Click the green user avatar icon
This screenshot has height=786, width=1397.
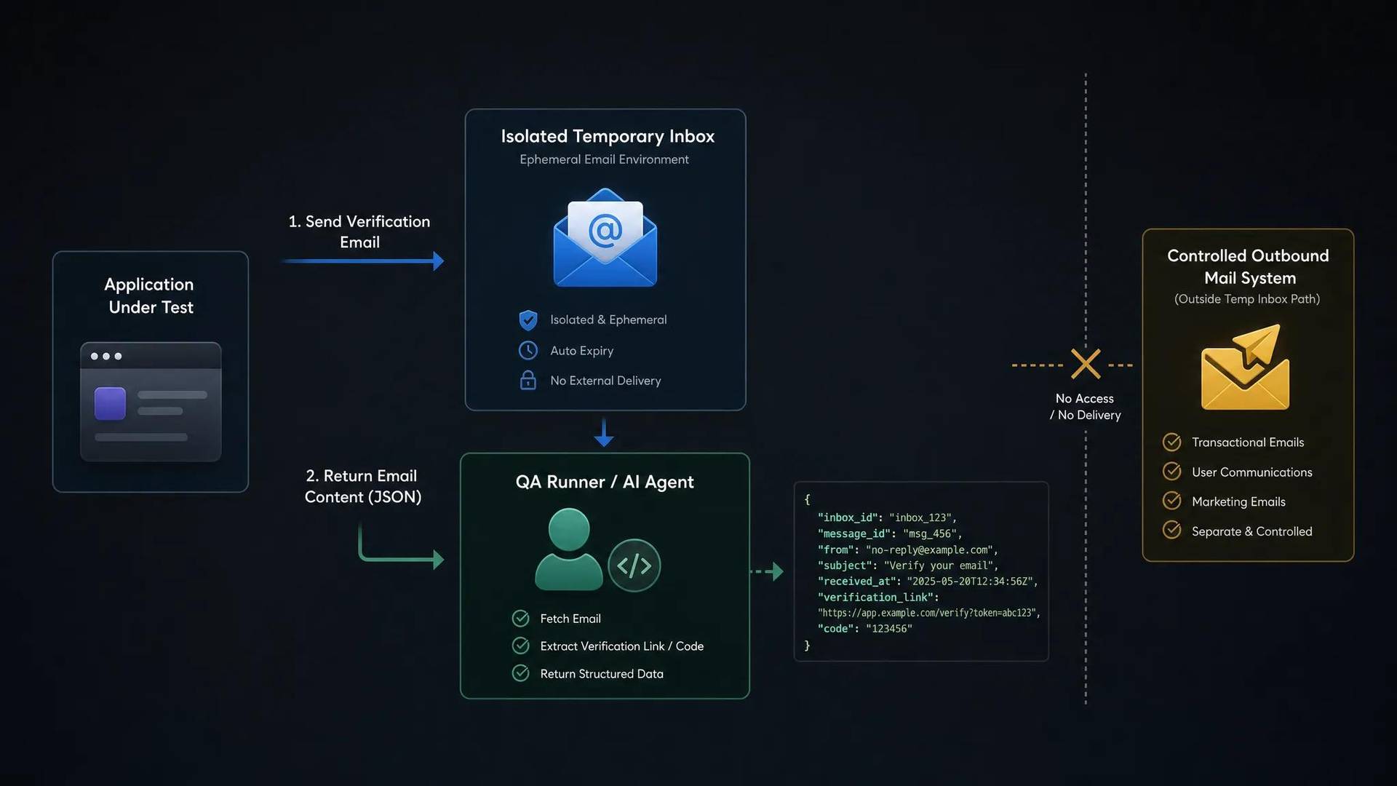(569, 549)
